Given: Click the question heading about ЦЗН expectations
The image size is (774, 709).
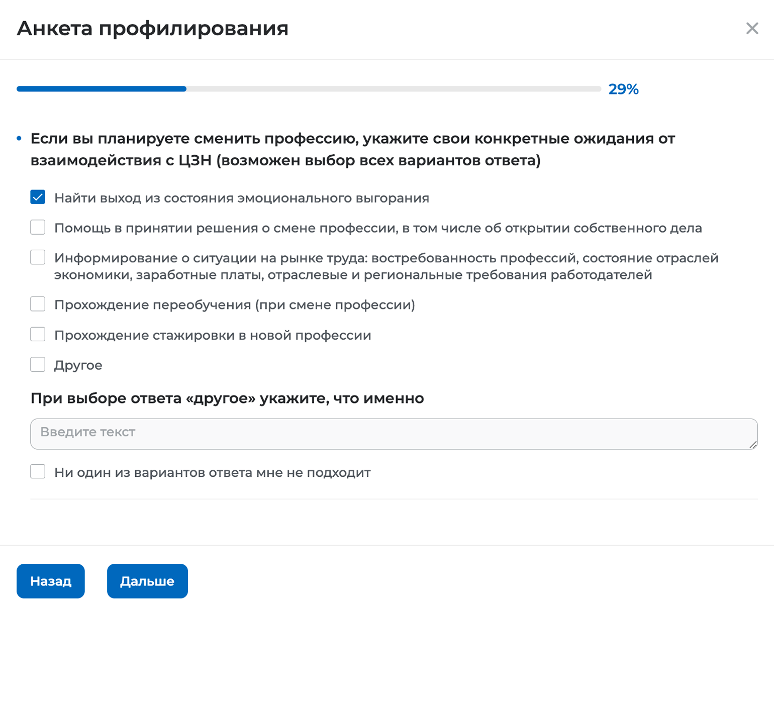Looking at the screenshot, I should [x=352, y=149].
